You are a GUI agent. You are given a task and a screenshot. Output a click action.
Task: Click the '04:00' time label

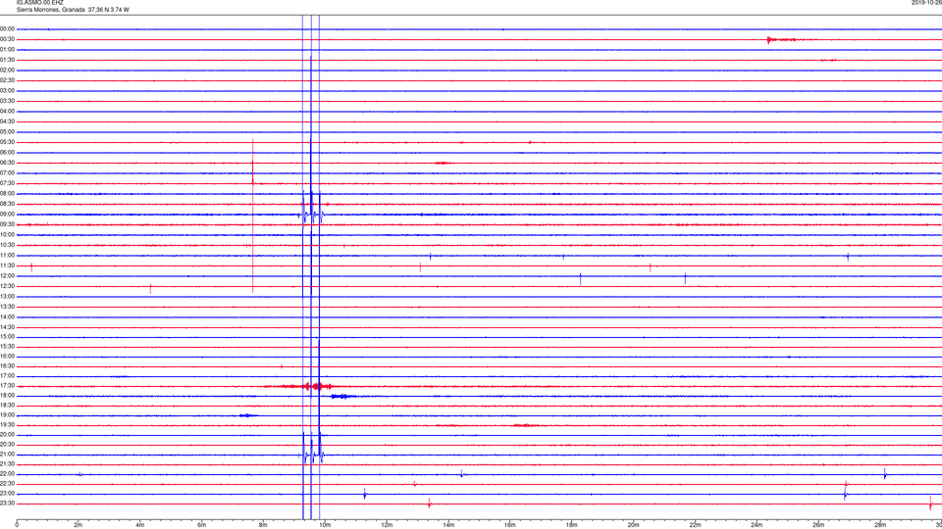click(x=8, y=111)
